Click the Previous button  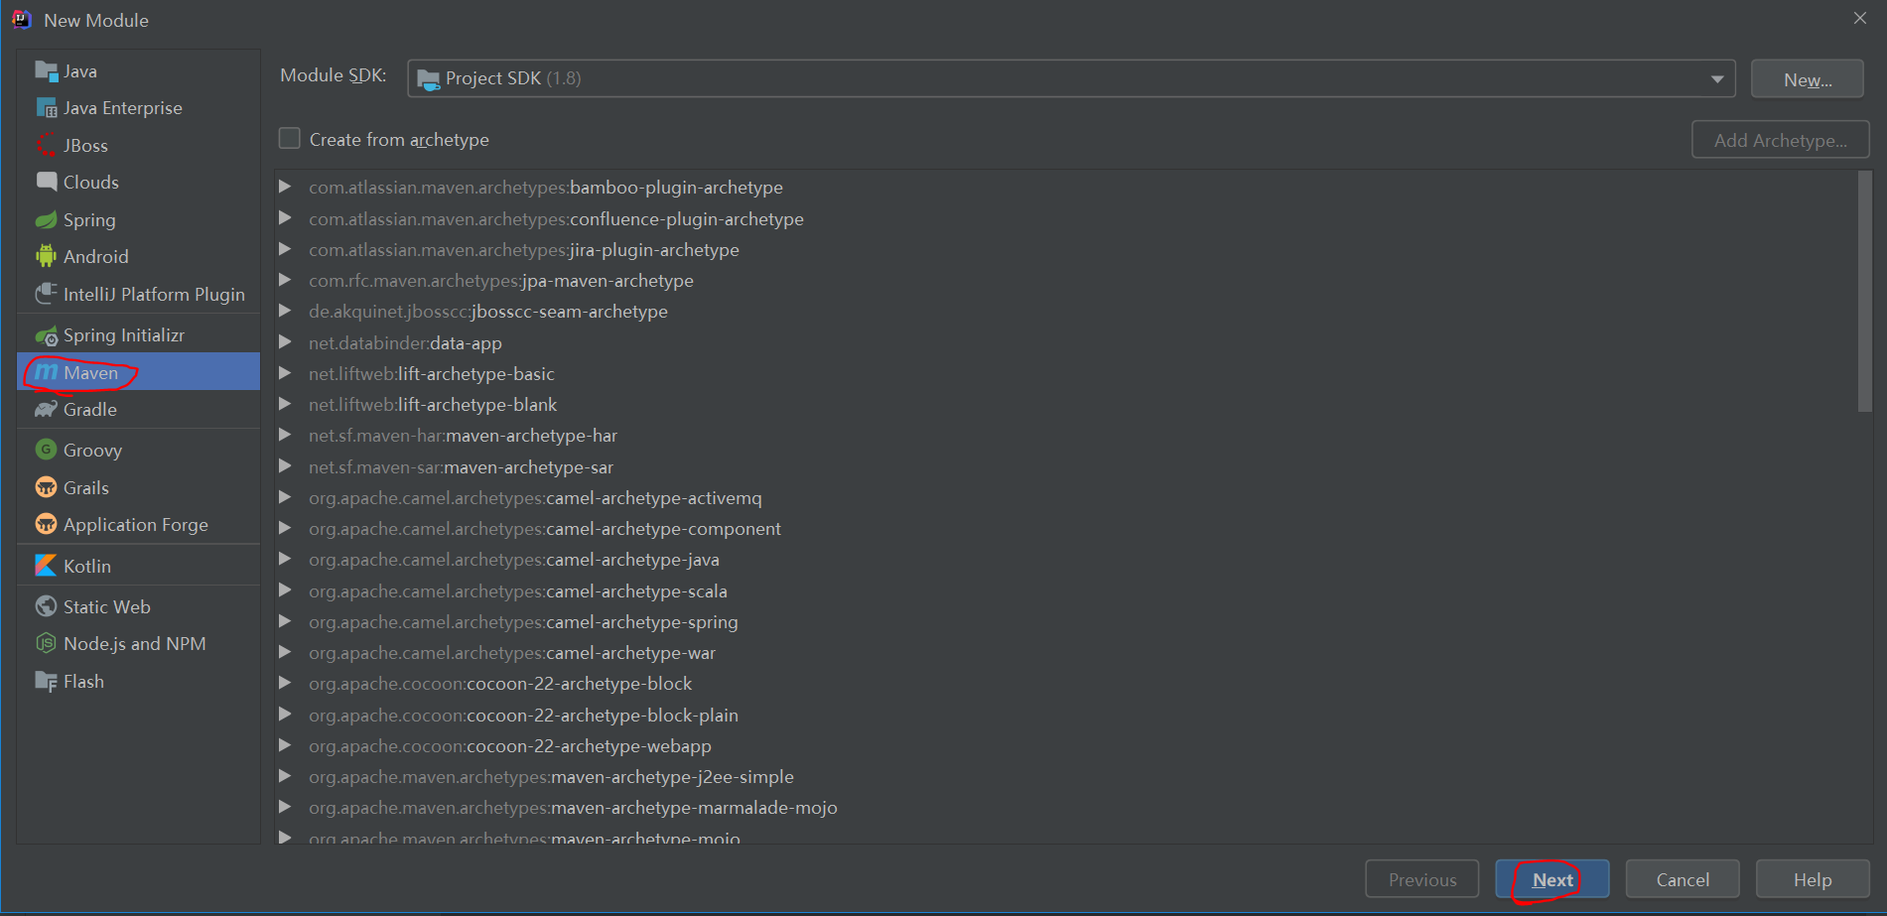click(x=1422, y=879)
